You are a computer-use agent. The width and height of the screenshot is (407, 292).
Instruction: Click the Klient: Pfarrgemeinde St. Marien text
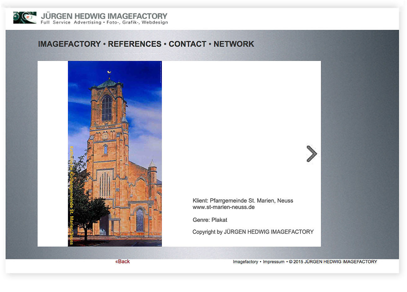[x=243, y=200]
